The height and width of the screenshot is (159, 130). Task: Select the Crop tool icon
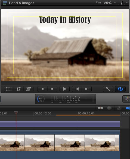point(18,89)
